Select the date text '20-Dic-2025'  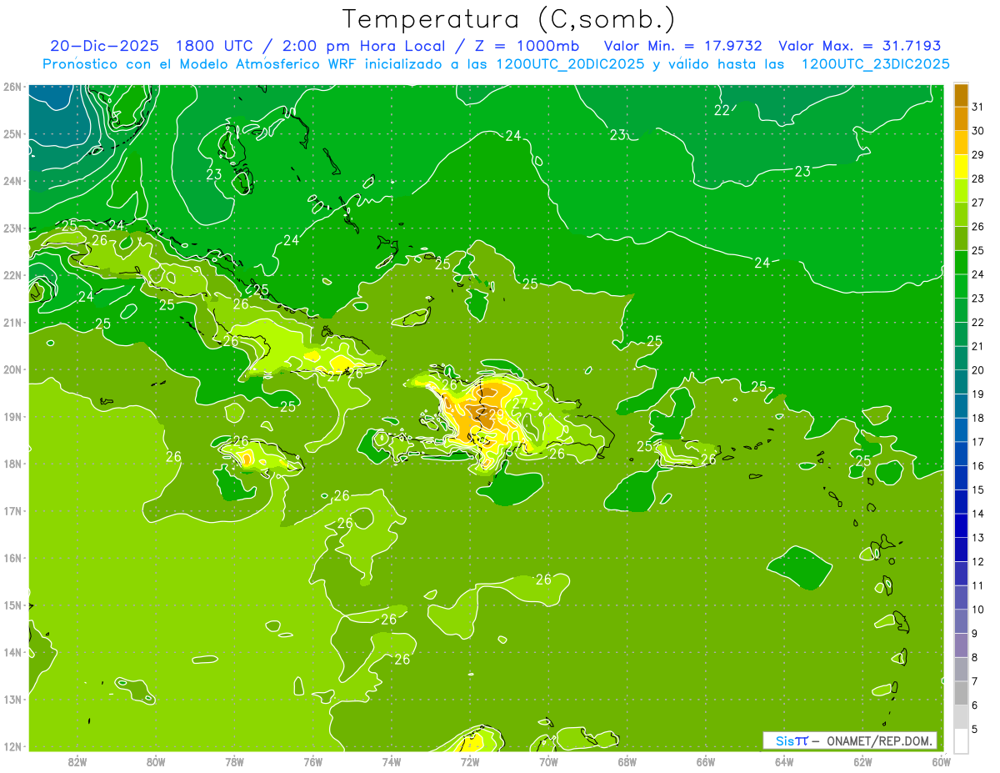pos(104,46)
